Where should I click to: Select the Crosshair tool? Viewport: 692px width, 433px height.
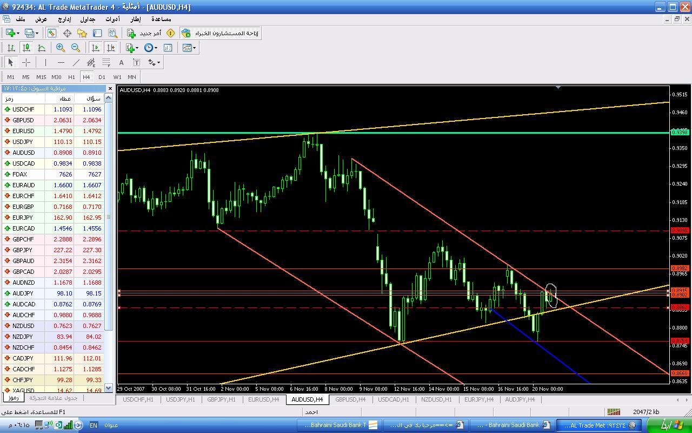(x=26, y=62)
